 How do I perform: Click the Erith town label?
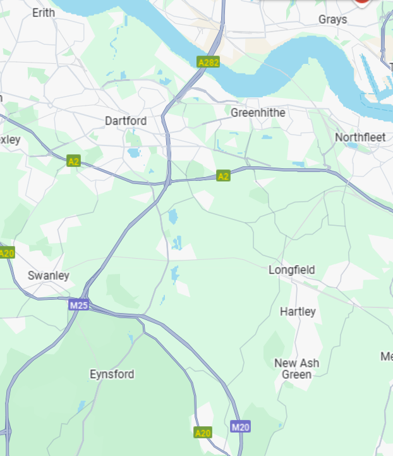44,13
